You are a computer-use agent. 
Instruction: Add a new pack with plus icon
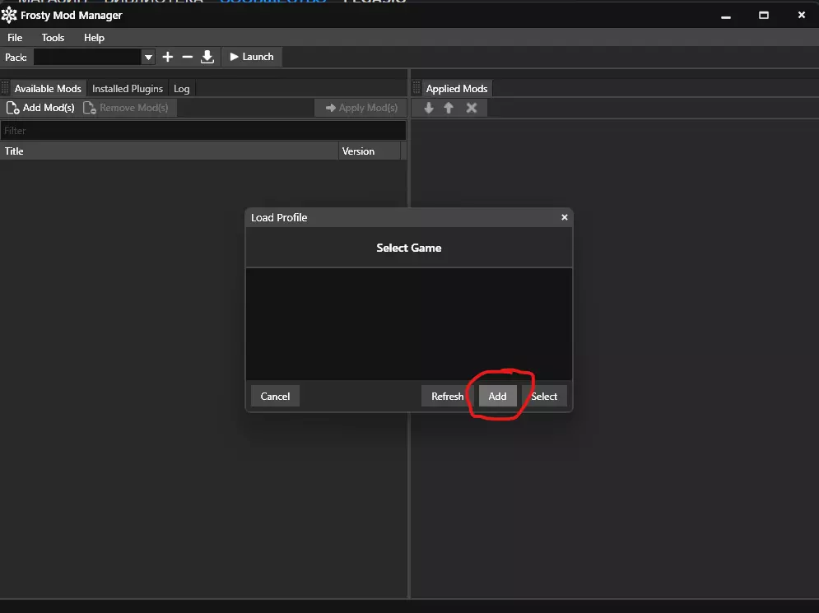(168, 57)
